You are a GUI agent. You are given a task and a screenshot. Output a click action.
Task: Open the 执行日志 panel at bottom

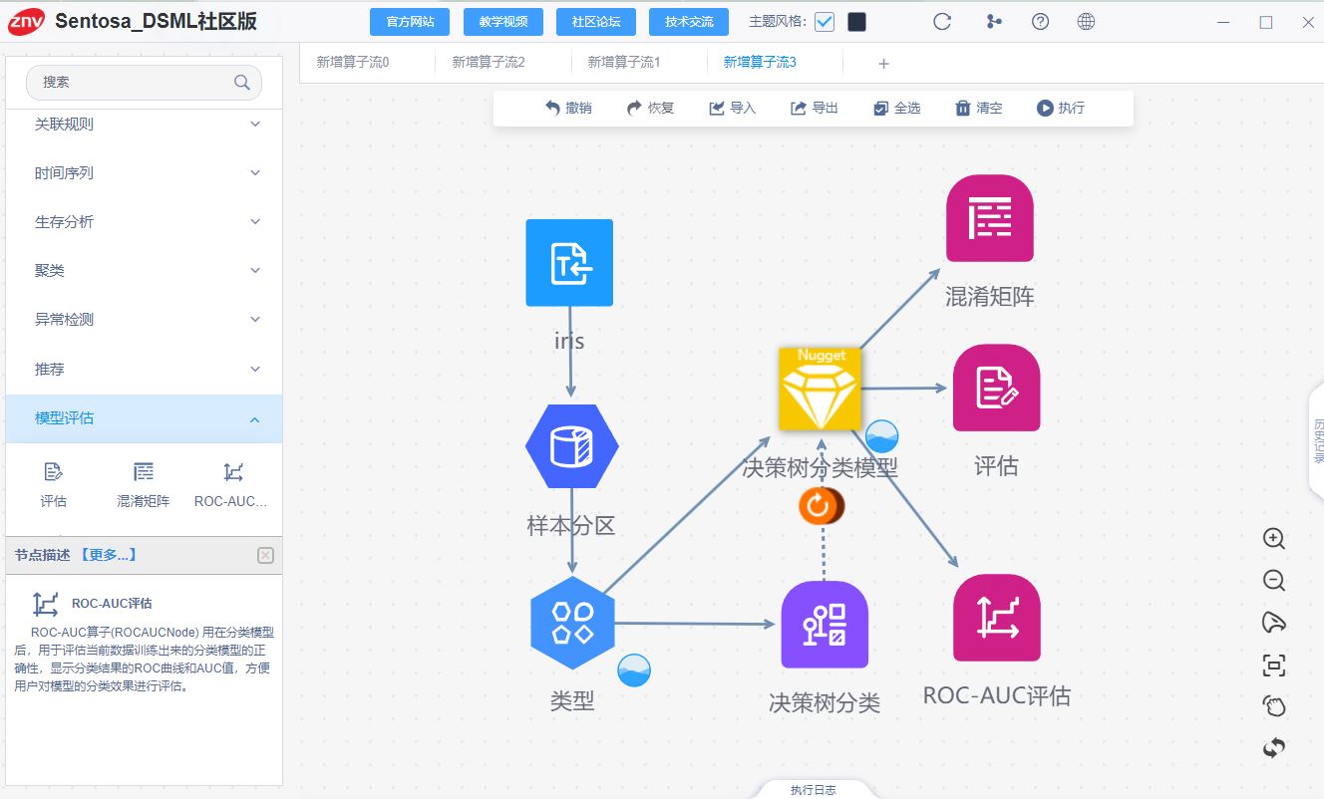coord(814,790)
